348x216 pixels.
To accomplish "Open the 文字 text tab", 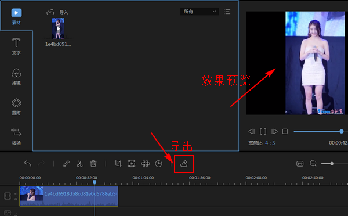I will tap(16, 46).
